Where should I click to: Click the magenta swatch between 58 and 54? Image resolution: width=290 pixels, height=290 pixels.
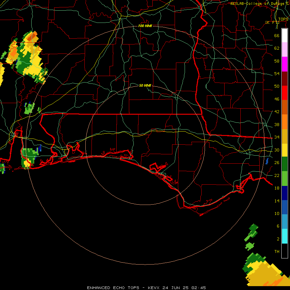[285, 64]
